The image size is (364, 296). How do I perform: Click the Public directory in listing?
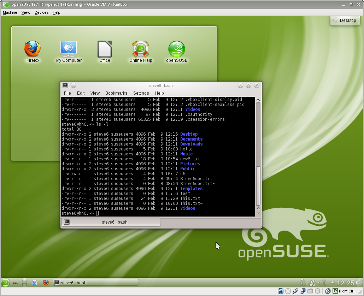tap(188, 168)
